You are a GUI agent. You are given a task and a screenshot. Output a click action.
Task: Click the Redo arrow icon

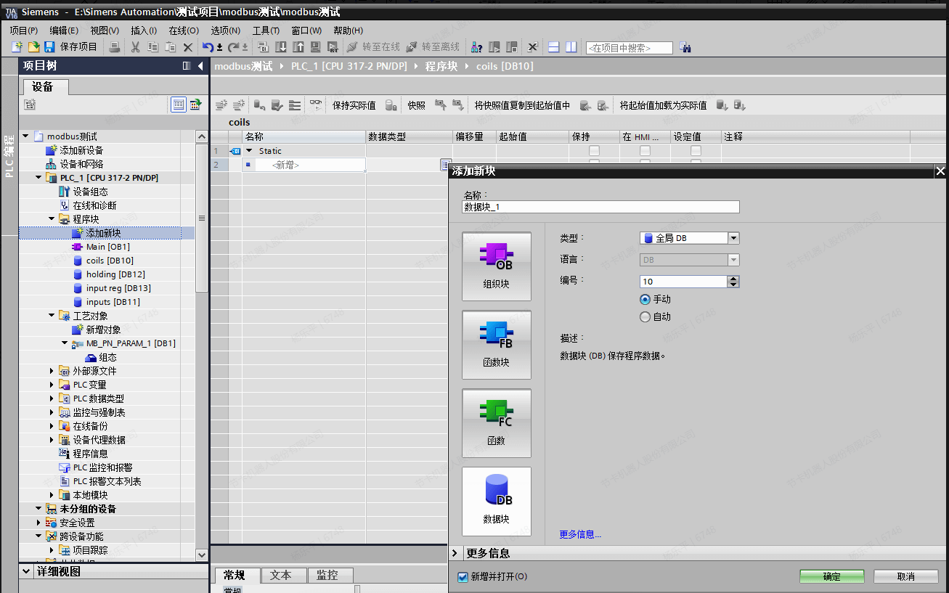click(234, 47)
